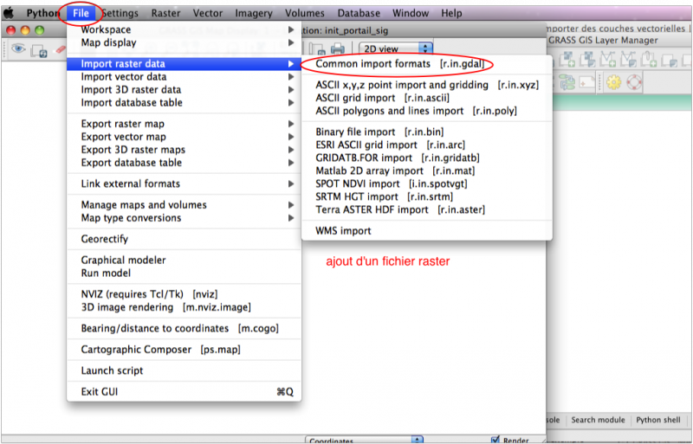
Task: Select WMS import from the submenu
Action: [343, 231]
